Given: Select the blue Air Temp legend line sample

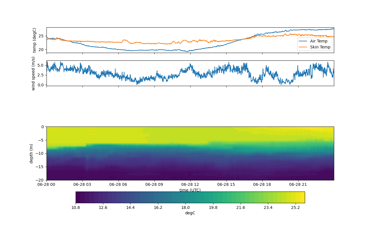Looking at the screenshot, I should coord(304,41).
